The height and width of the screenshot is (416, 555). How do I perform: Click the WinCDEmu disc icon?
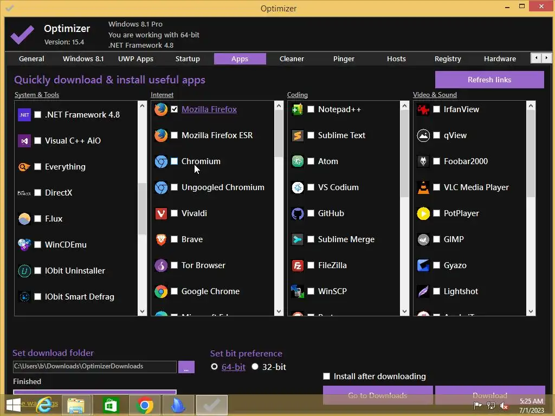coord(24,244)
